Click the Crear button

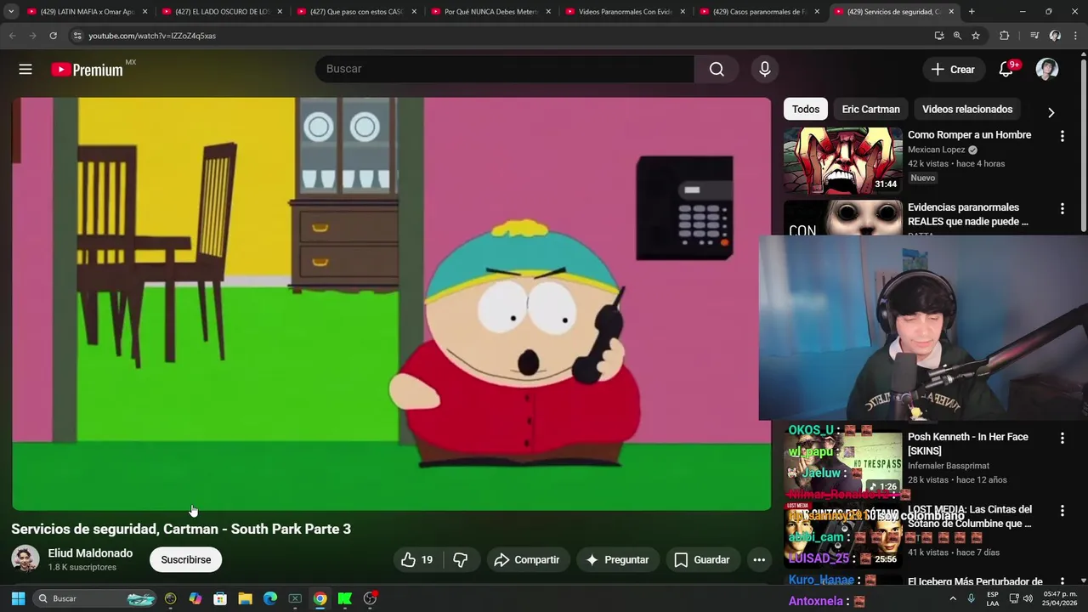coord(953,69)
